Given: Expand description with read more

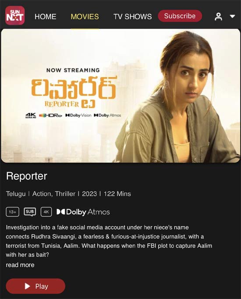Looking at the screenshot, I should pyautogui.click(x=20, y=265).
